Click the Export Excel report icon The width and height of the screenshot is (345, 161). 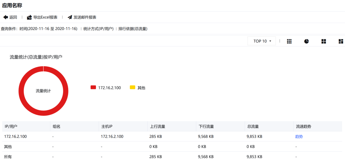[29, 17]
